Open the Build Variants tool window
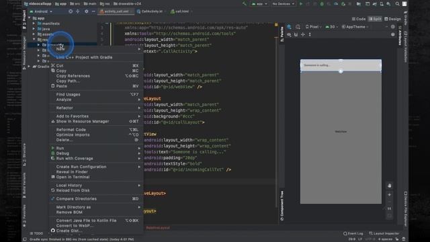Screen dimensions: 430x242 pyautogui.click(x=24, y=186)
